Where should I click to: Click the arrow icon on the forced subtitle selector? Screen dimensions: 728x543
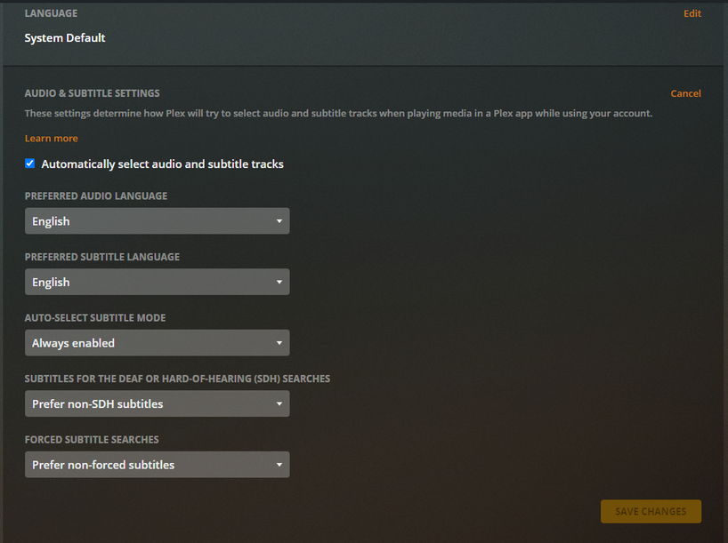coord(279,465)
